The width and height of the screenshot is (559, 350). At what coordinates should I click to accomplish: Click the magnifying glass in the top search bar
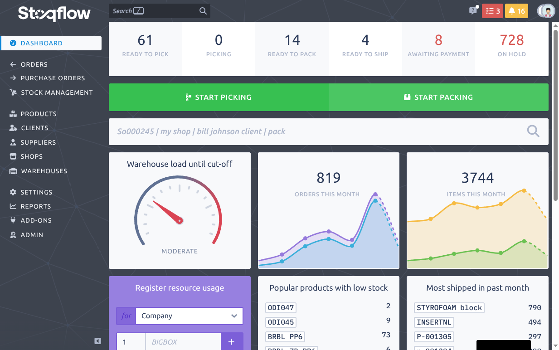pos(202,10)
